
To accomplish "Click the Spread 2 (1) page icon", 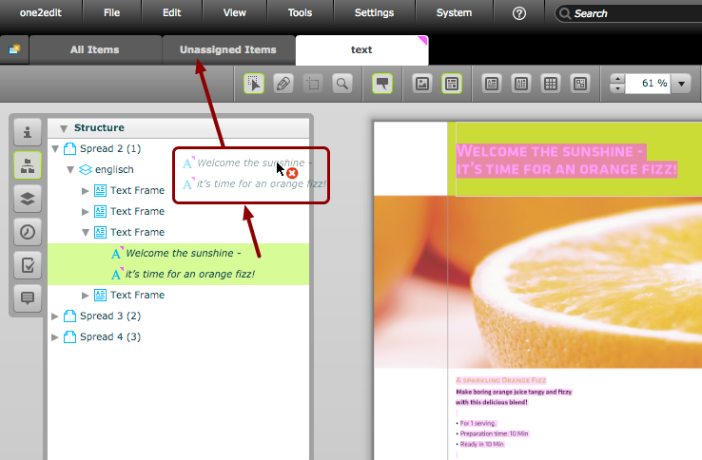I will click(x=69, y=148).
